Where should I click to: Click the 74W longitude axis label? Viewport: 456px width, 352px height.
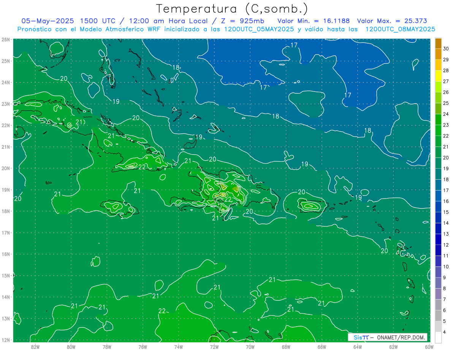click(x=179, y=347)
